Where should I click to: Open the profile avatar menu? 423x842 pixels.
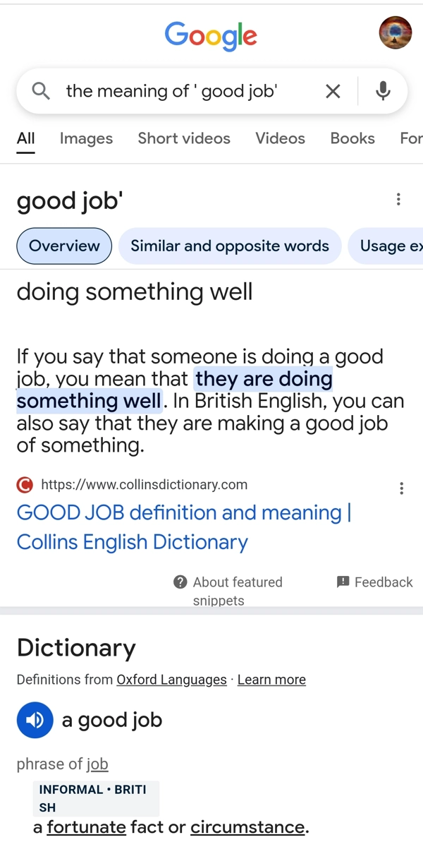[x=395, y=32]
